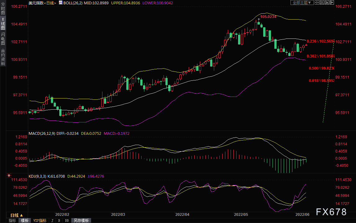Click the LOWER:100.9042 value

click(x=158, y=3)
